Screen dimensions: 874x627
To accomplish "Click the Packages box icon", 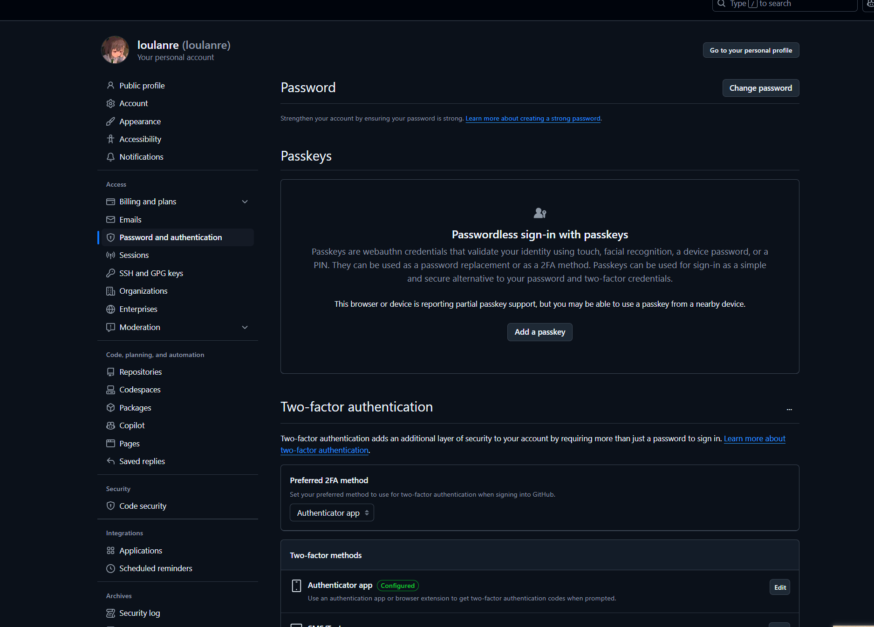I will [x=110, y=408].
